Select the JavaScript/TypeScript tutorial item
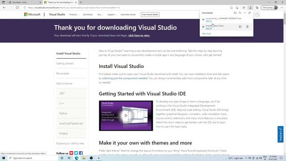The width and height of the screenshot is (286, 161). 71,123
